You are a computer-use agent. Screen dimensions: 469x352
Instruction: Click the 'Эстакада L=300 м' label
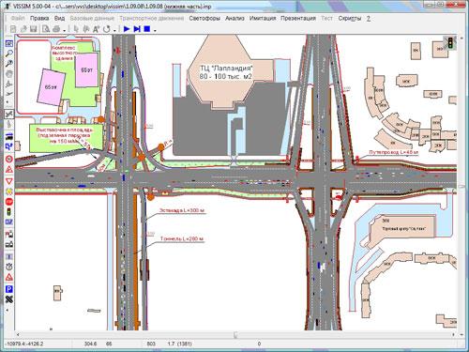tap(182, 210)
